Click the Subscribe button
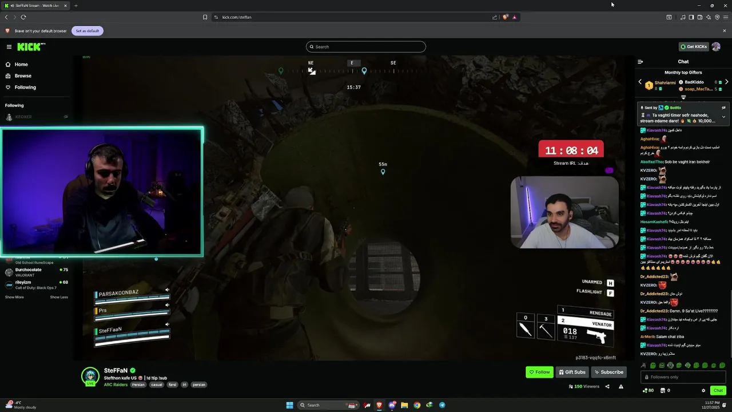Viewport: 732px width, 412px height. point(608,372)
